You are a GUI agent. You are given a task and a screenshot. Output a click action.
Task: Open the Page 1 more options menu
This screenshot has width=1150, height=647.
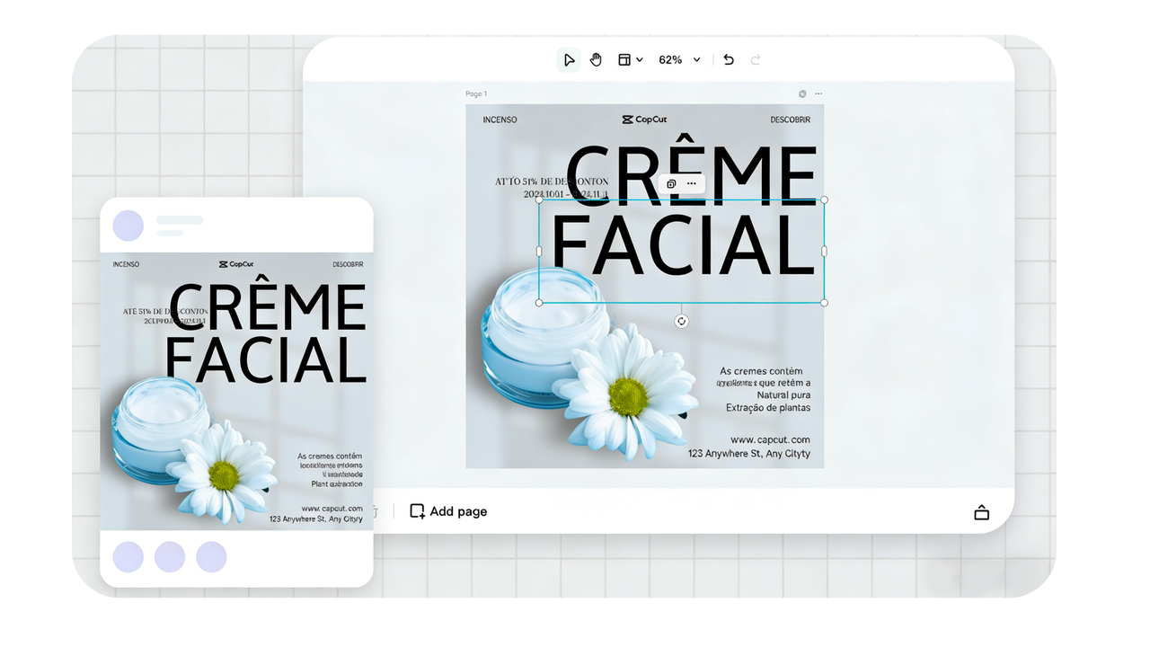tap(818, 93)
